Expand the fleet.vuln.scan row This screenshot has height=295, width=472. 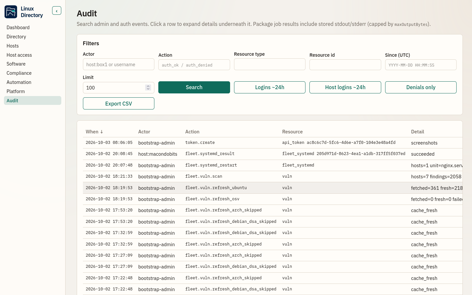(x=273, y=177)
